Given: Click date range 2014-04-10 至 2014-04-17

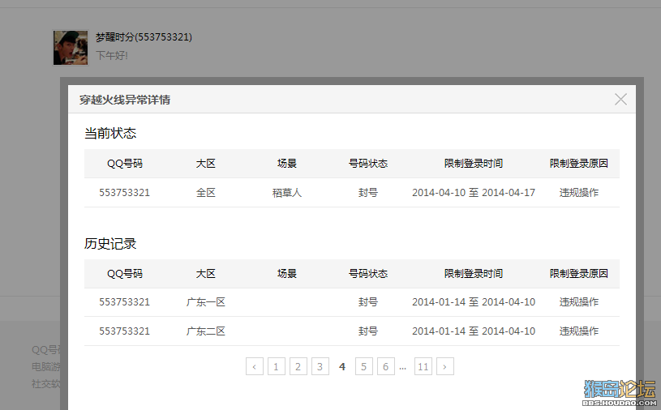Looking at the screenshot, I should point(474,193).
